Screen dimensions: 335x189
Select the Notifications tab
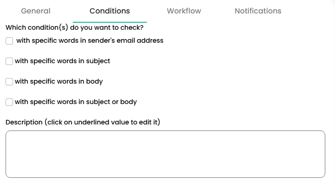coord(258,11)
